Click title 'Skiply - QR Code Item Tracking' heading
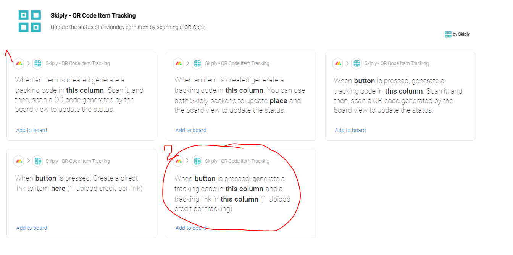513x255 pixels. click(x=93, y=16)
